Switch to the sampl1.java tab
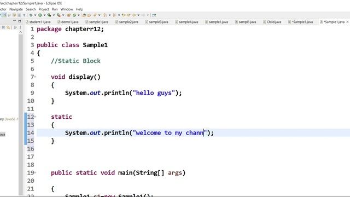The width and height of the screenshot is (350, 197). pyautogui.click(x=246, y=22)
